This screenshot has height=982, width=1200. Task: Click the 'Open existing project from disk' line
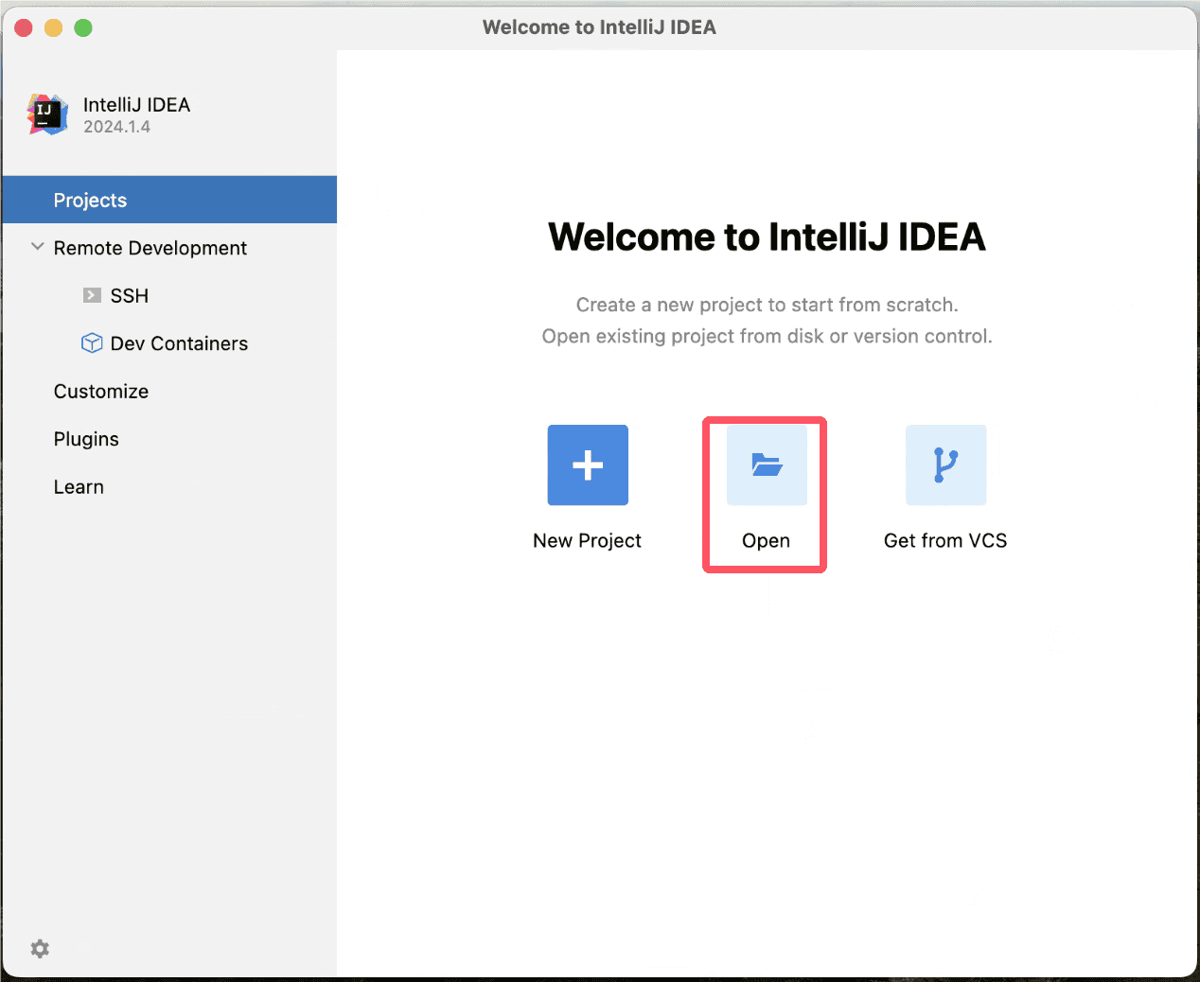click(x=767, y=336)
